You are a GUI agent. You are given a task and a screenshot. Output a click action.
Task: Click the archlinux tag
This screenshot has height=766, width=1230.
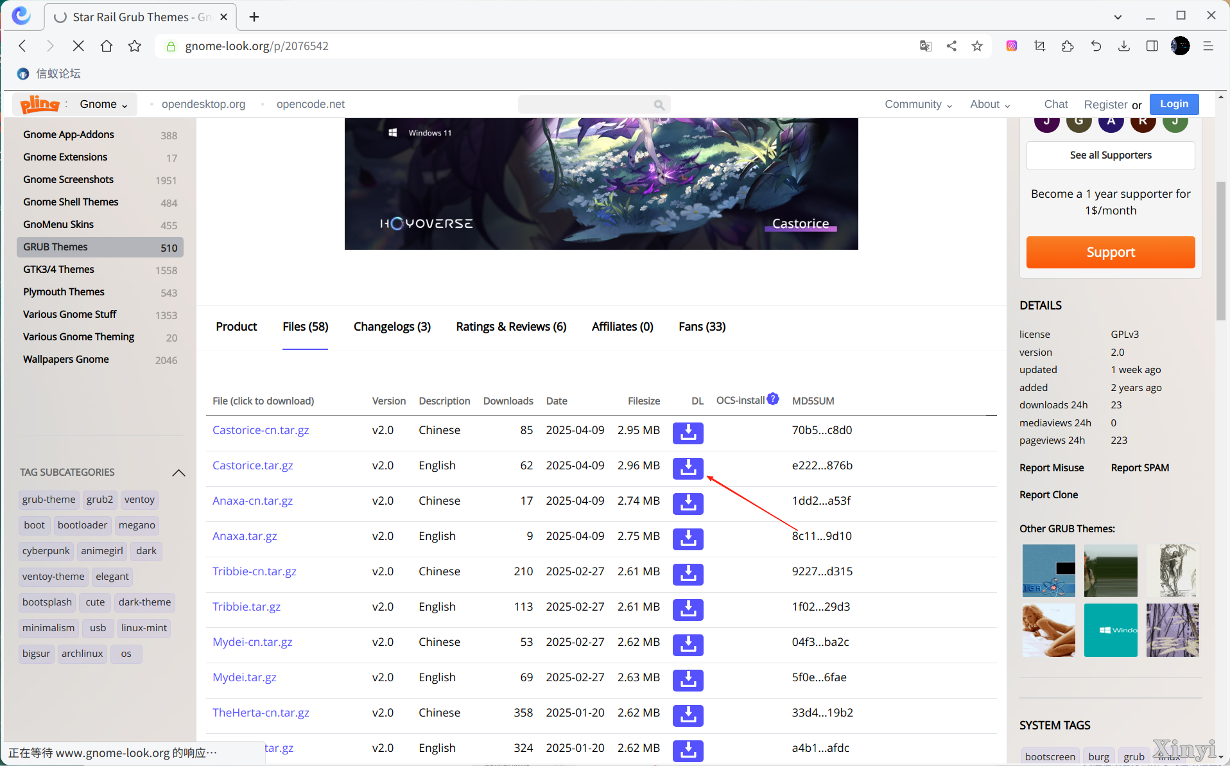[x=82, y=654]
